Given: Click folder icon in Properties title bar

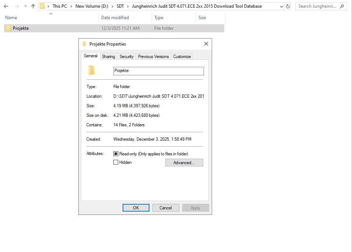Looking at the screenshot, I should [84, 44].
